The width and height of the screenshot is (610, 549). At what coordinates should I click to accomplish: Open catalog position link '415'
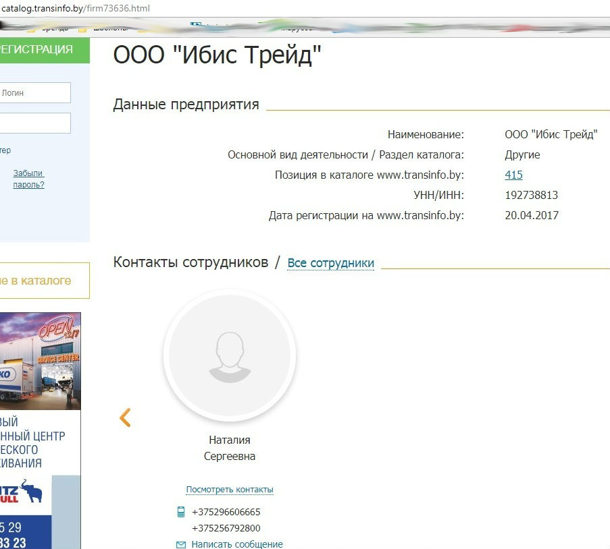point(513,175)
